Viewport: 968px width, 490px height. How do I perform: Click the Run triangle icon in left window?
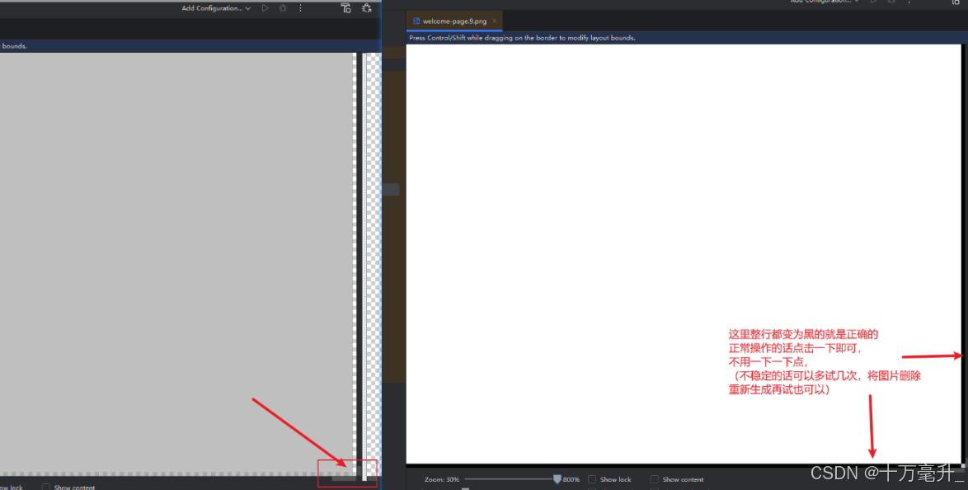click(x=265, y=8)
